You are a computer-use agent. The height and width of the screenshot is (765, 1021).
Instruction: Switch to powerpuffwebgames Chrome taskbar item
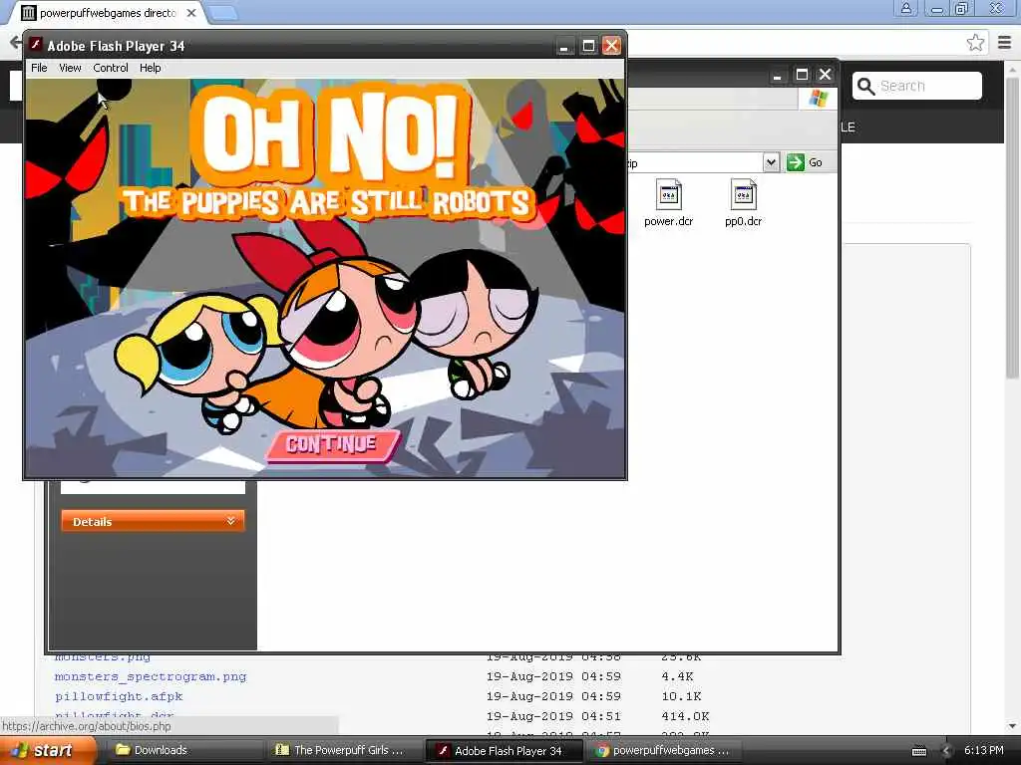pos(662,750)
